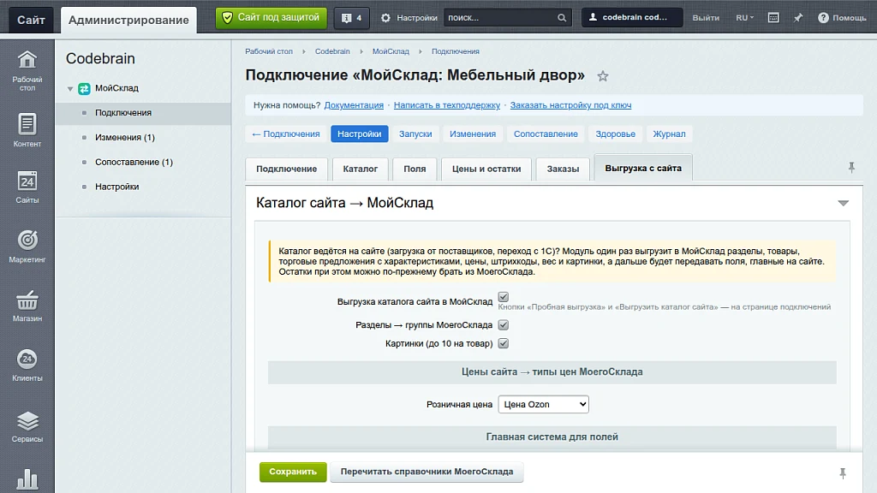Open Маркетинг section in sidebar

coord(27,246)
